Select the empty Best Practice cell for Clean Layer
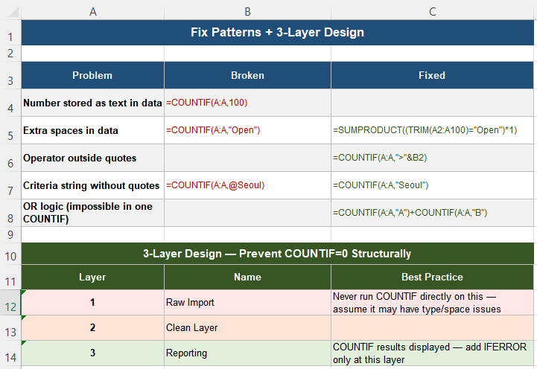The image size is (537, 369). click(433, 327)
